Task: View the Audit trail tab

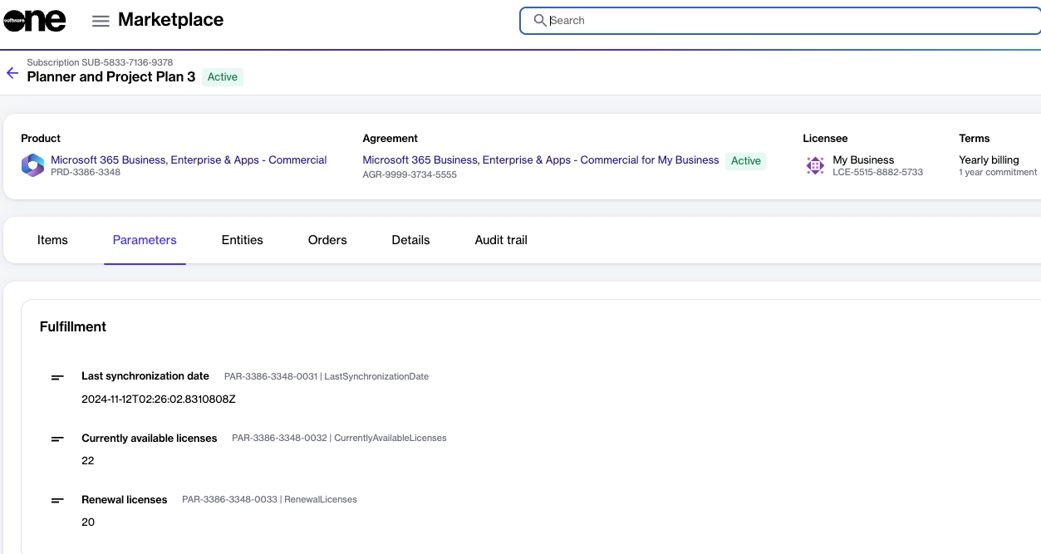Action: point(501,240)
